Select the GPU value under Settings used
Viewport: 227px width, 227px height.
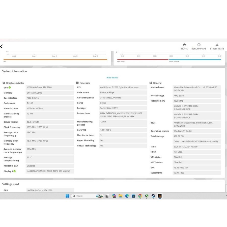(x=50, y=190)
